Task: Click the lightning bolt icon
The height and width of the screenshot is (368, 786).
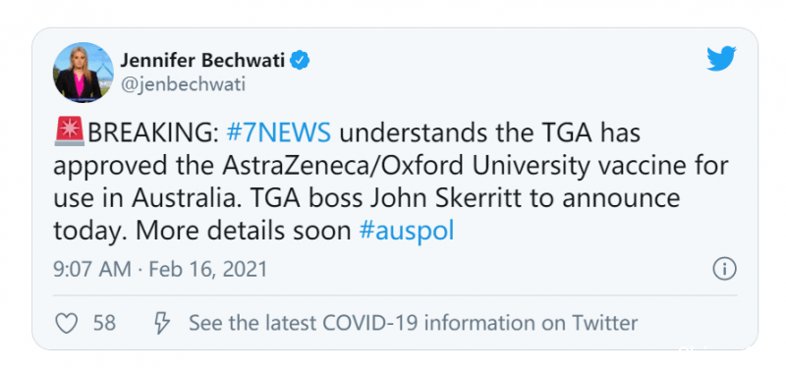Action: [x=161, y=324]
